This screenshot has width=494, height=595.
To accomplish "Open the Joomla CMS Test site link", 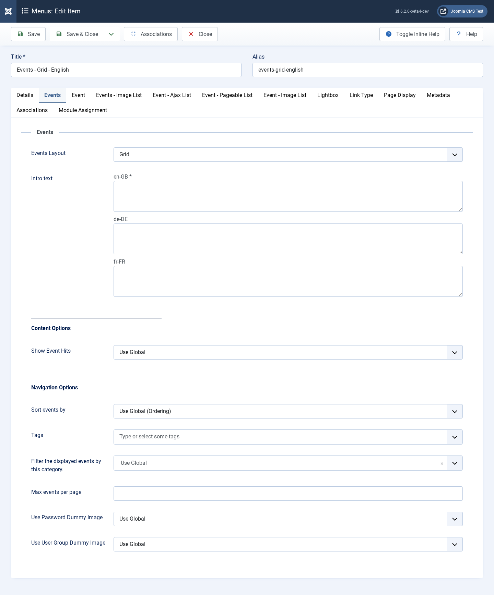I will 462,11.
